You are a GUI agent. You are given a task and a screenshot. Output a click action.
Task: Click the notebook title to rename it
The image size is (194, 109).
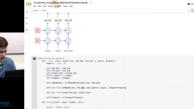coord(62,3)
